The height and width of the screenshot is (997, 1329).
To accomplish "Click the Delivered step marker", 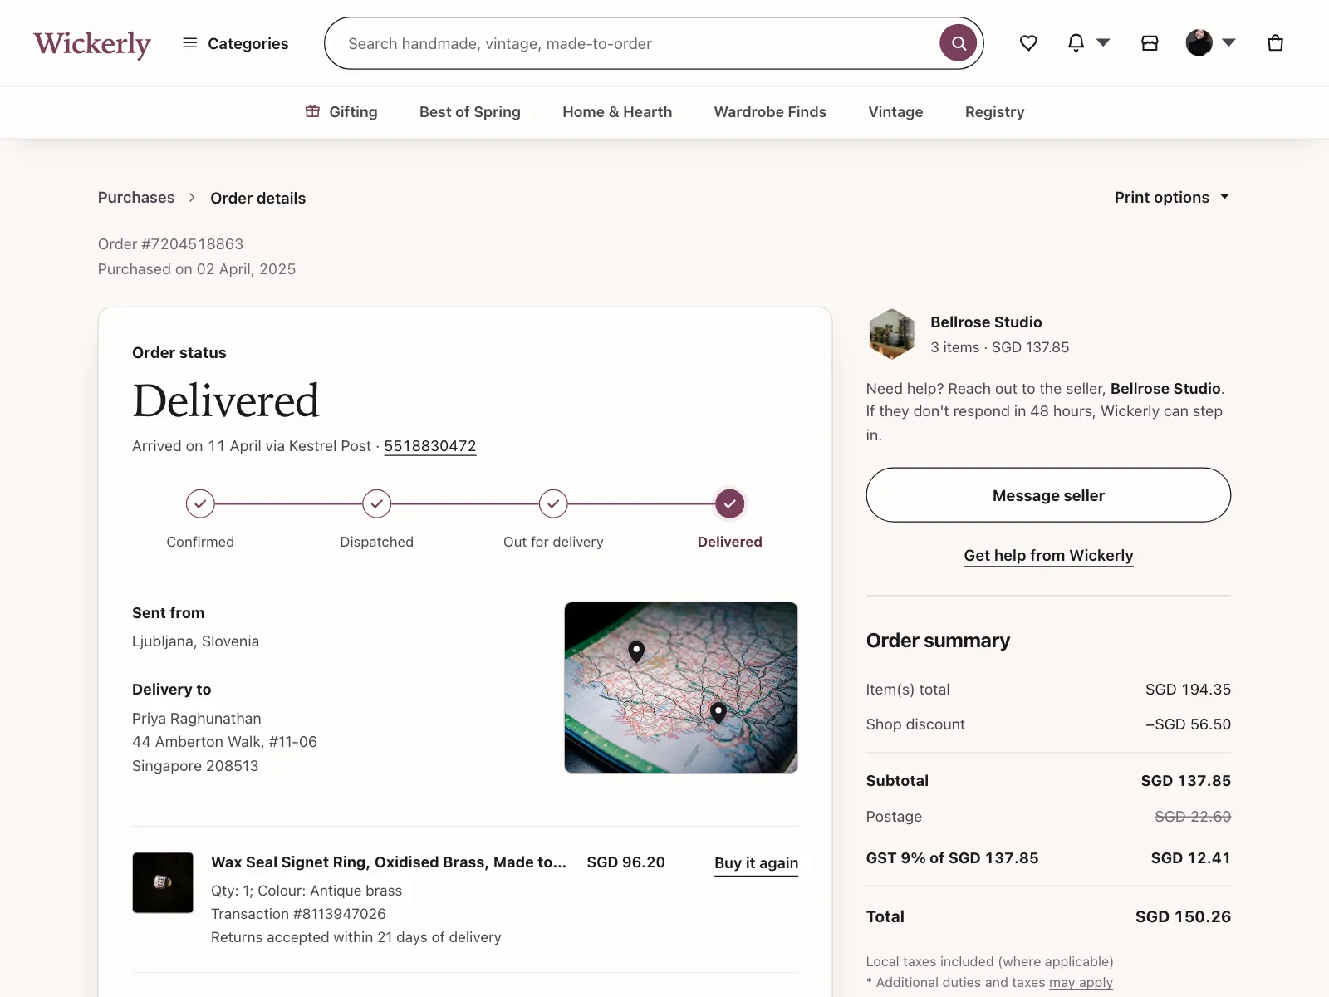I will click(729, 503).
